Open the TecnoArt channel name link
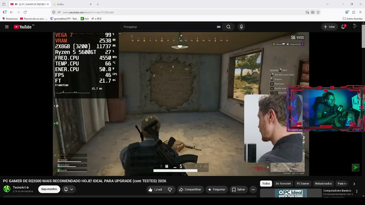Viewport: 365px width, 205px height. 19,187
